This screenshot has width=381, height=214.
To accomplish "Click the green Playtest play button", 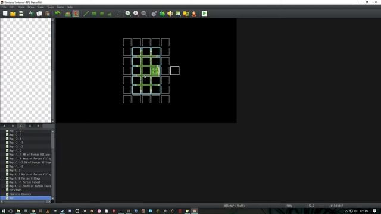I will 204,14.
